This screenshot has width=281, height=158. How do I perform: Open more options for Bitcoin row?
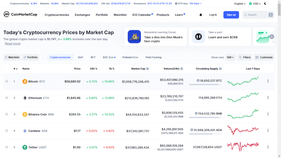pyautogui.click(x=268, y=81)
